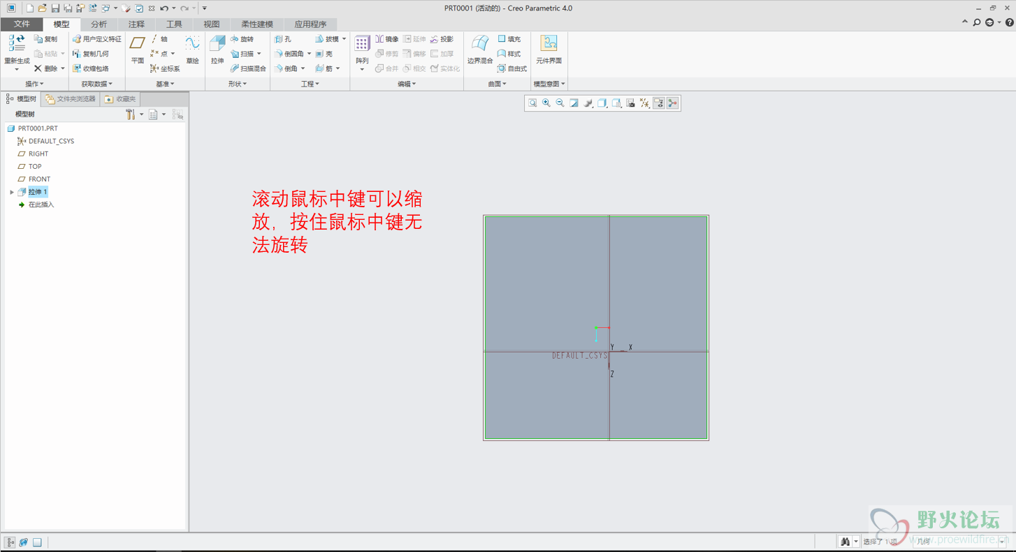Select the 拉伸 (Extrude) tool
Viewport: 1016px width, 552px height.
coord(217,50)
